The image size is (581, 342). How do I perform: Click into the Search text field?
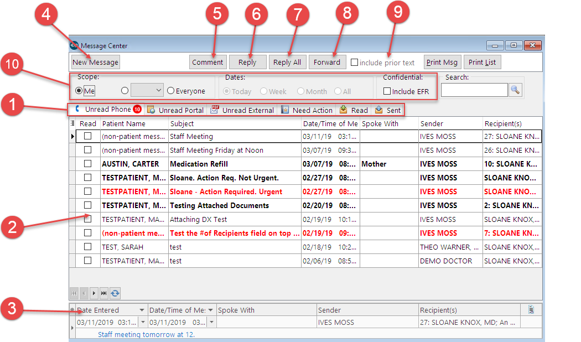pos(474,90)
